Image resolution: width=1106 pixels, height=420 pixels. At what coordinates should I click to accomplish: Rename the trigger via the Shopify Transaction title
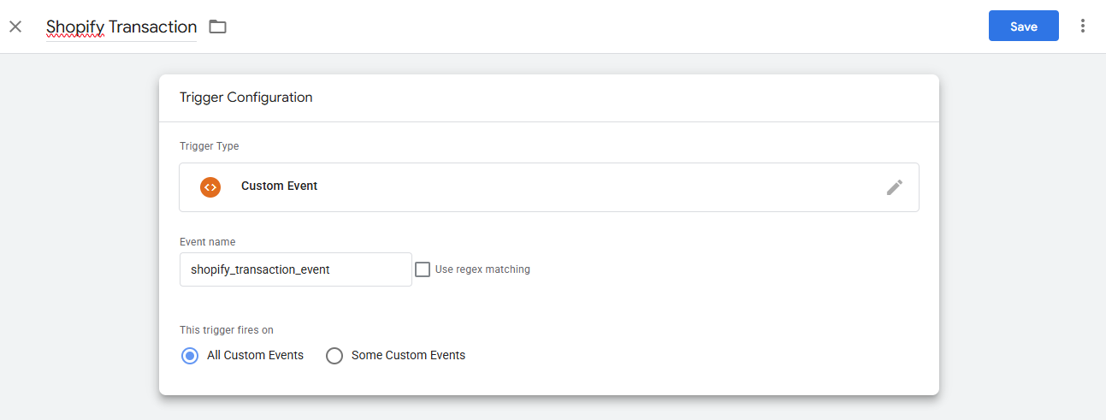pos(121,27)
